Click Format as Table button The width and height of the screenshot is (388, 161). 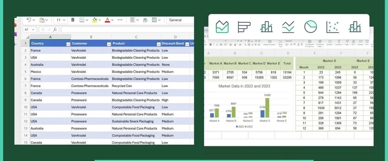point(319,43)
